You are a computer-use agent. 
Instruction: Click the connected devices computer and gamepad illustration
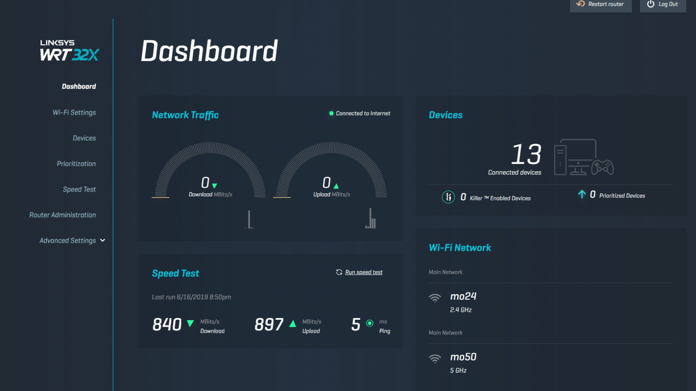point(584,157)
